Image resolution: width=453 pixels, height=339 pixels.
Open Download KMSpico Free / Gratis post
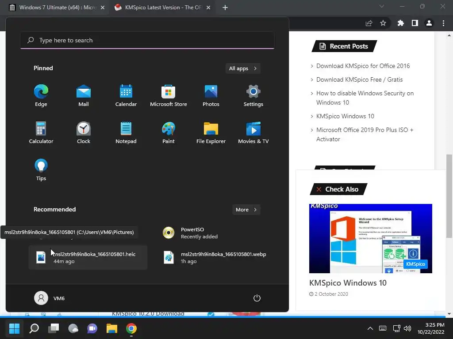point(359,79)
